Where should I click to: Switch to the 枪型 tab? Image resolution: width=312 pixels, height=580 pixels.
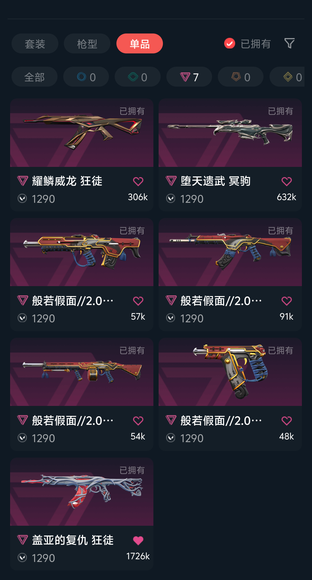[x=87, y=44]
